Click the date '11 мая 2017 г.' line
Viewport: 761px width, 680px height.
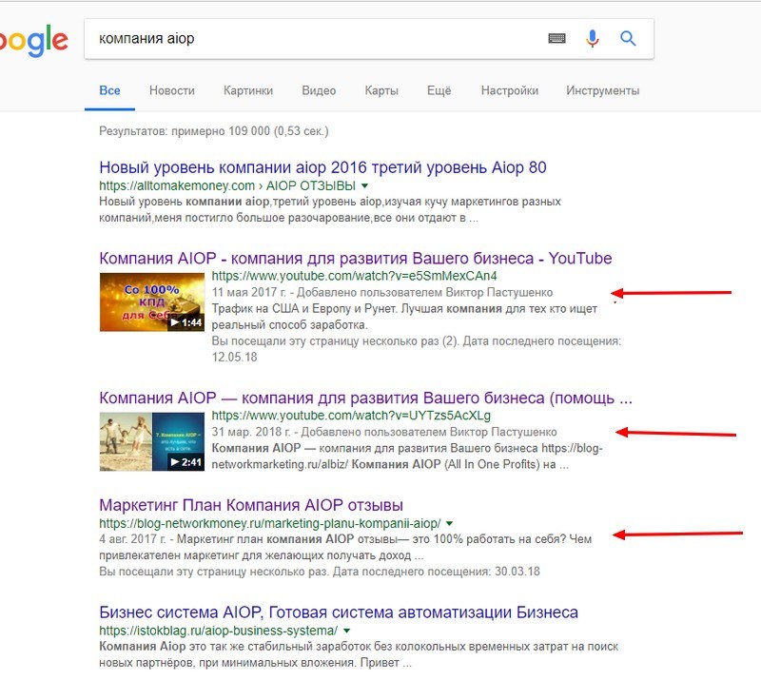(x=382, y=293)
